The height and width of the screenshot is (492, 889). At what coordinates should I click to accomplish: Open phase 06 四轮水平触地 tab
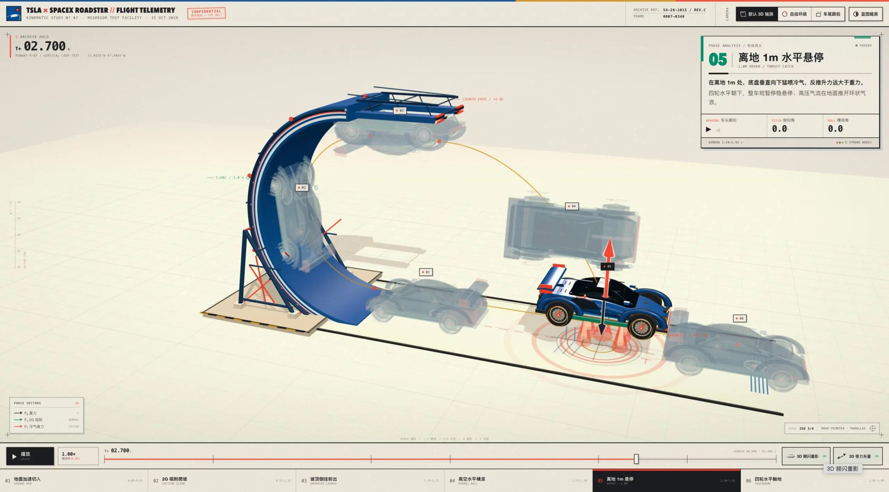coord(815,481)
